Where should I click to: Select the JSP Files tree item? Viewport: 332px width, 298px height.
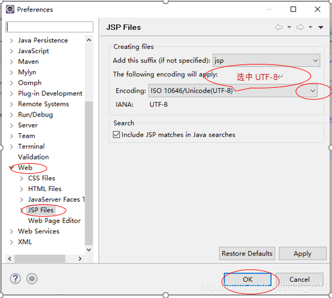point(41,210)
